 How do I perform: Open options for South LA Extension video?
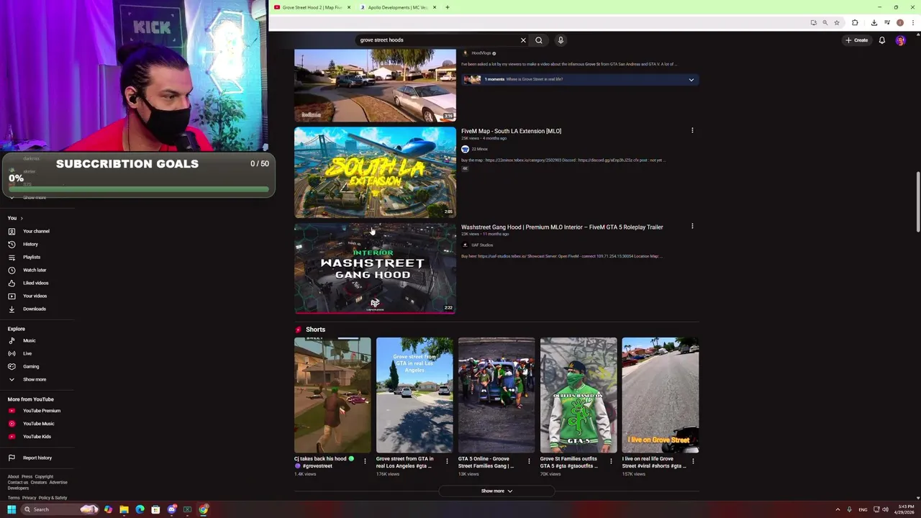(692, 131)
